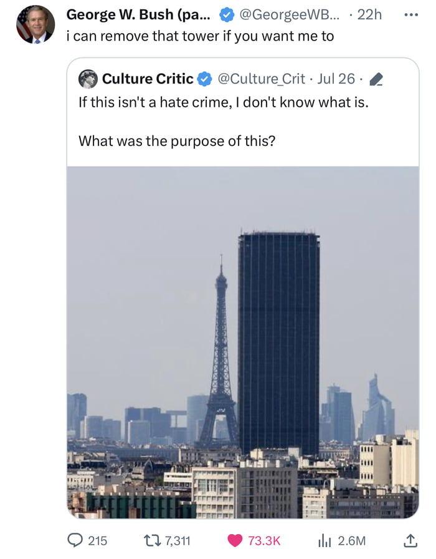Share tweet using upload arrow icon
This screenshot has width=436, height=559.
pos(410,540)
